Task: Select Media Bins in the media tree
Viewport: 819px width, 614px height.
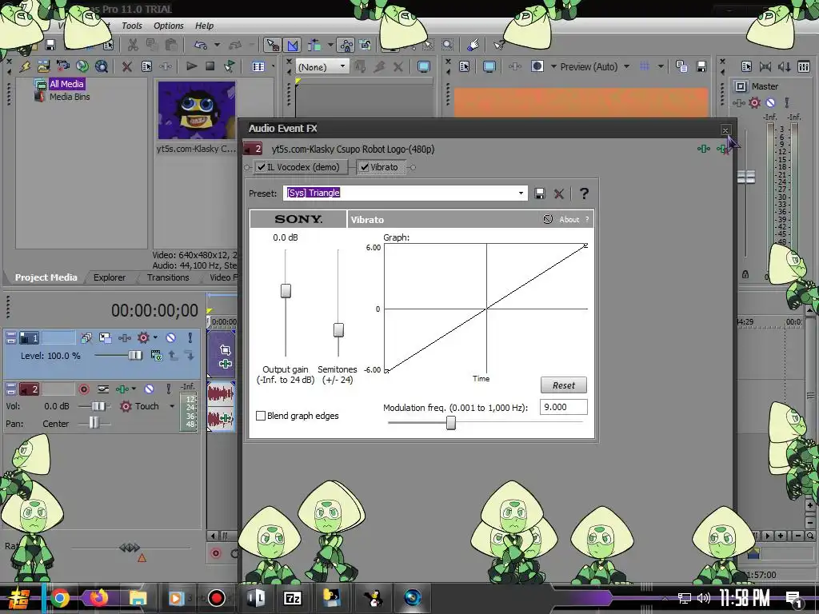Action: [x=70, y=97]
